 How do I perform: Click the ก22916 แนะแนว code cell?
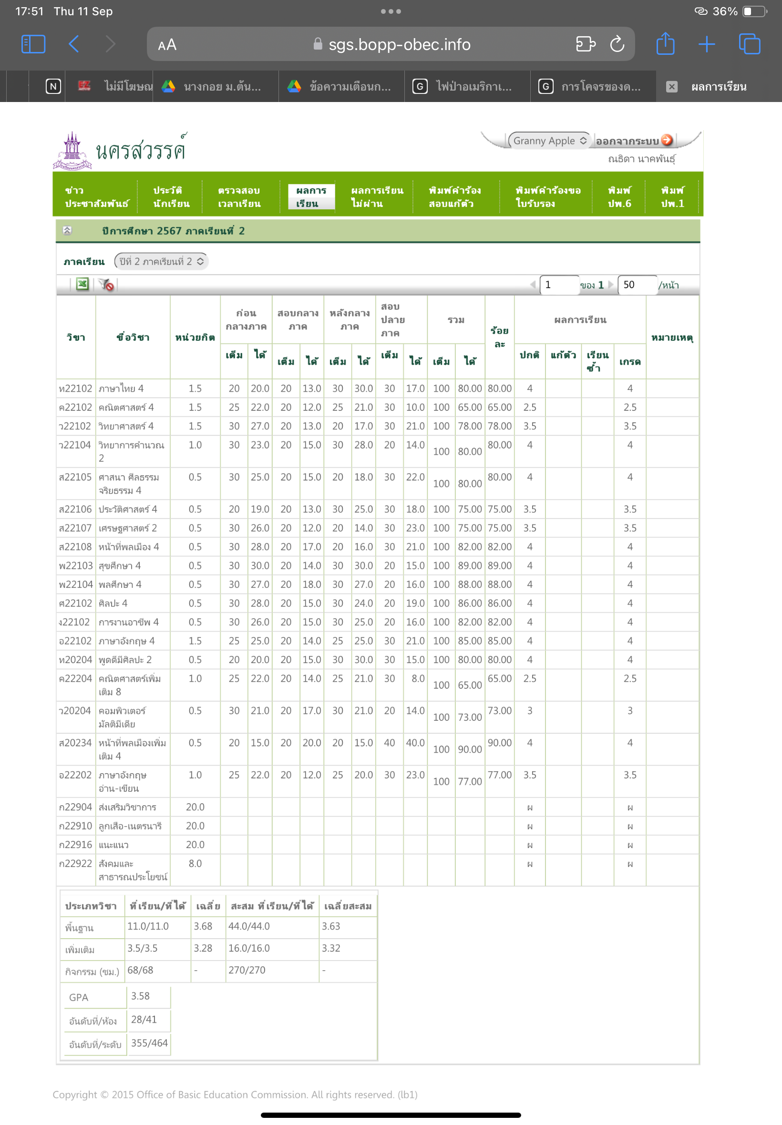click(x=75, y=845)
